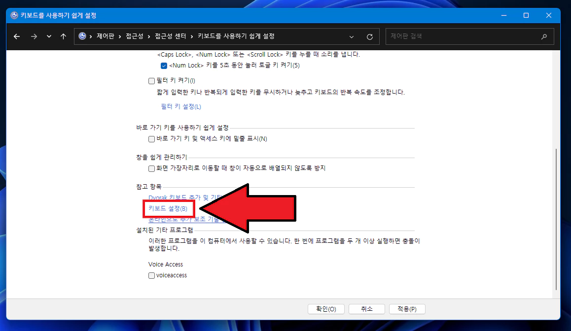
Task: Click 참고 항목 section heading
Action: (148, 187)
